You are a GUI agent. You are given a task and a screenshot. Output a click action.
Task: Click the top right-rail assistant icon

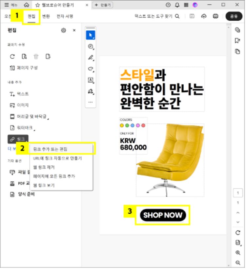(x=237, y=30)
